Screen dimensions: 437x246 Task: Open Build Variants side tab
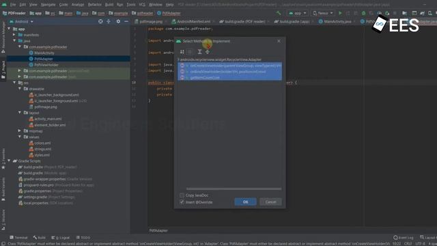[x=3, y=189]
